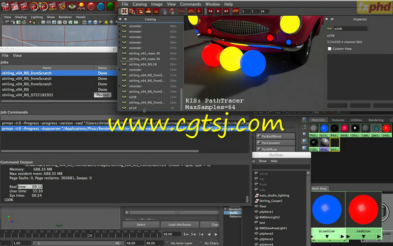Toggle eye of stirling_v03_reyes.30 34m entry
Screen dimensions: 393x246
point(124,53)
